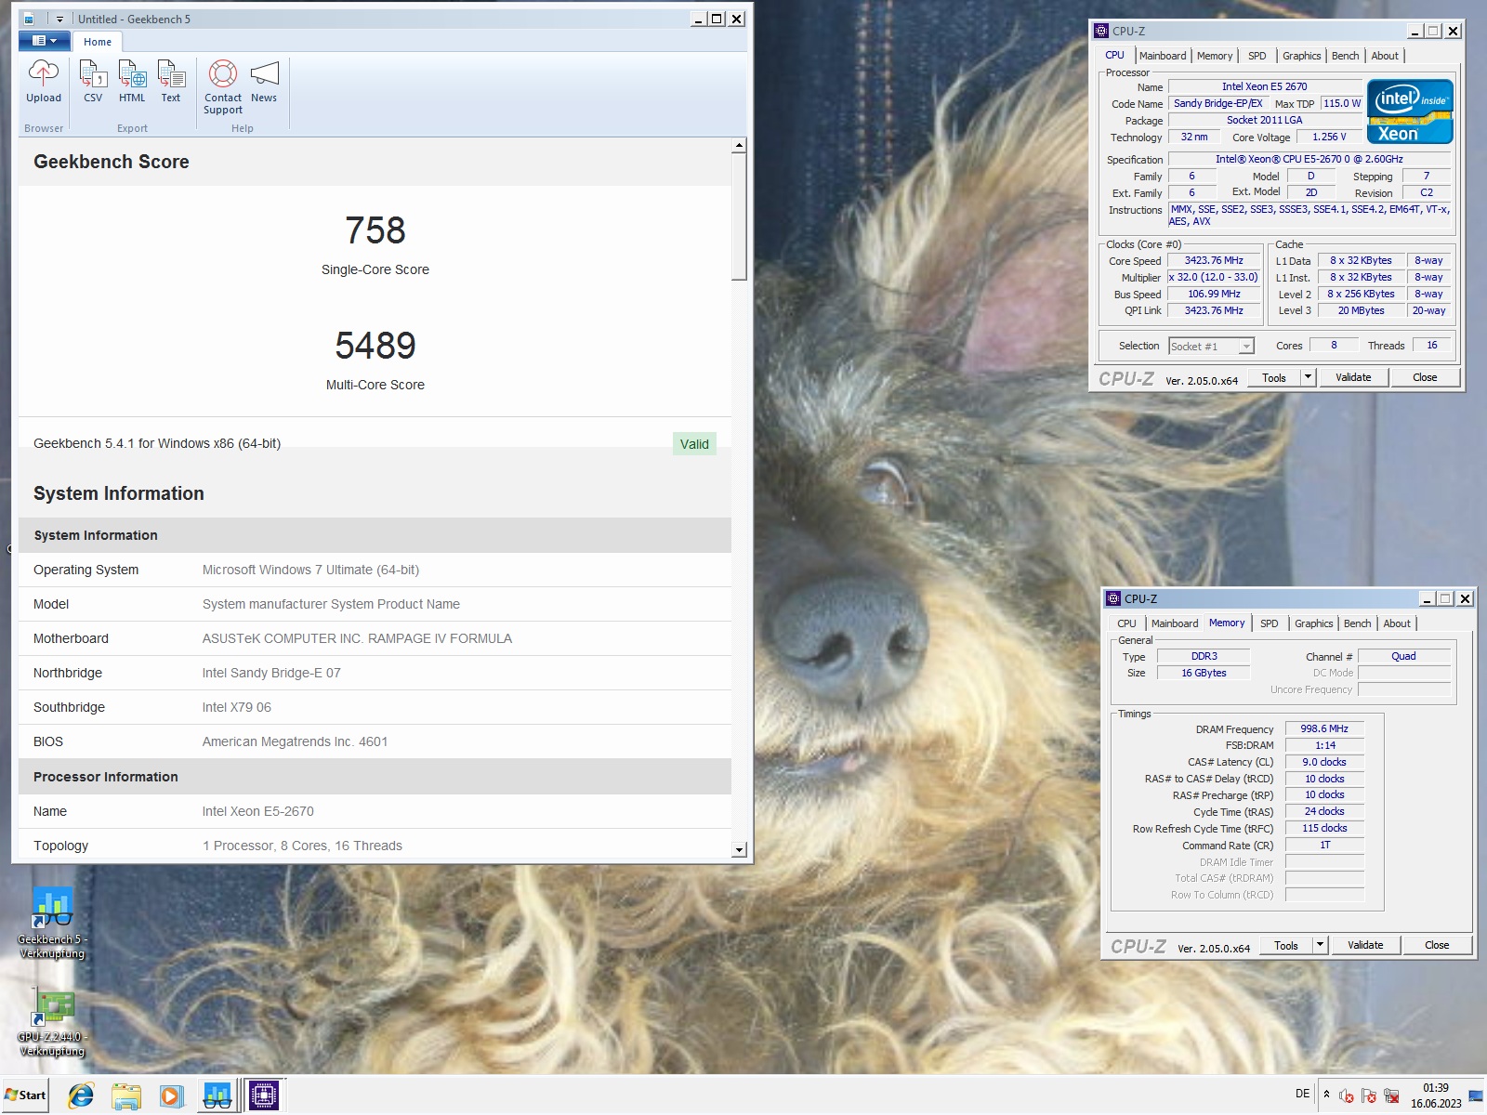Switch to Memory tab in top CPU-Z window

click(1215, 56)
